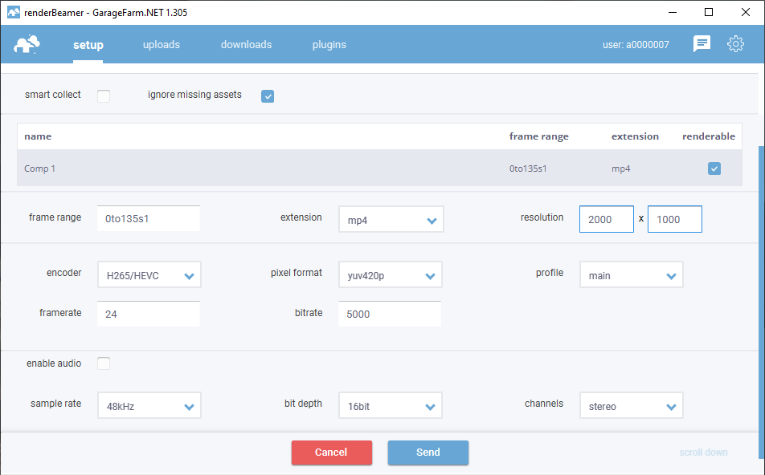The height and width of the screenshot is (475, 765).
Task: Open the profile dropdown showing main
Action: (x=632, y=274)
